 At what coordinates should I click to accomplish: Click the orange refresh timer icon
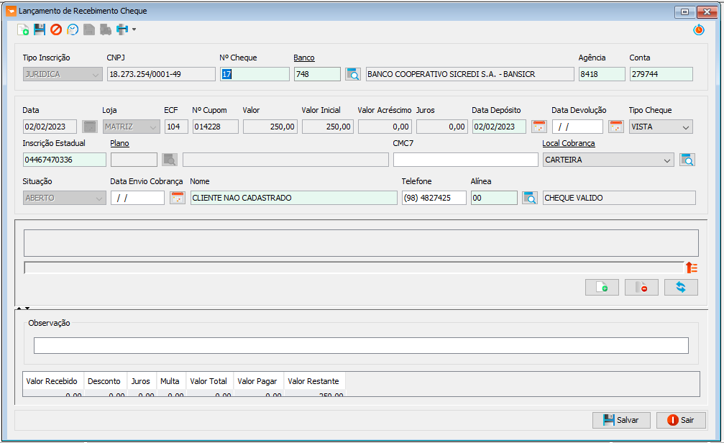(x=699, y=30)
